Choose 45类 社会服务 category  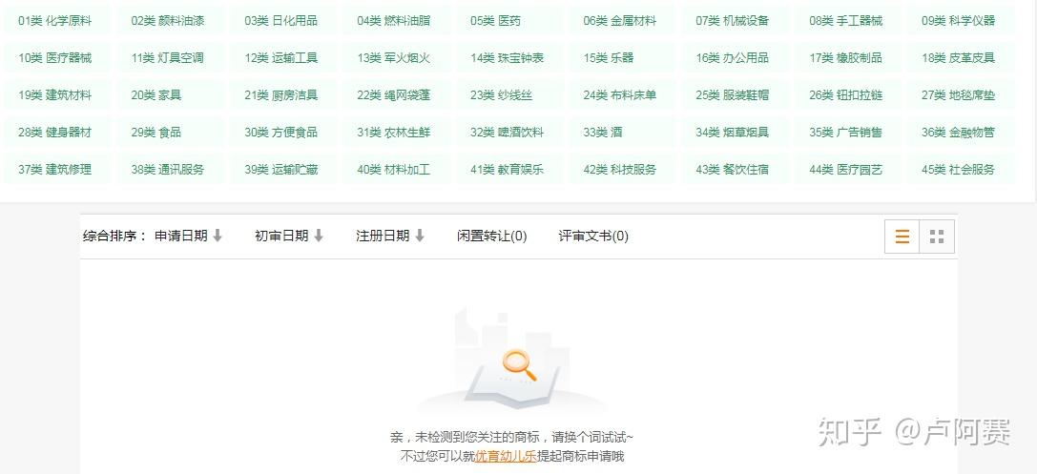pos(959,169)
